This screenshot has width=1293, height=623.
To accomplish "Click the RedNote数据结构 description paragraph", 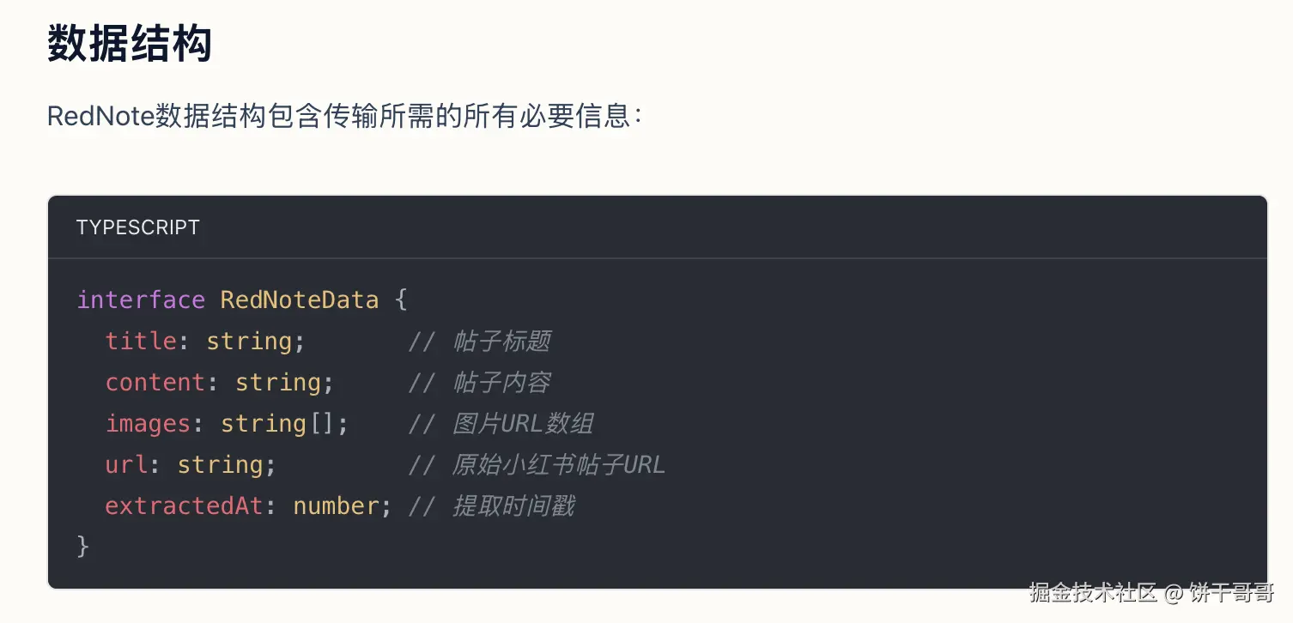I will coord(343,116).
